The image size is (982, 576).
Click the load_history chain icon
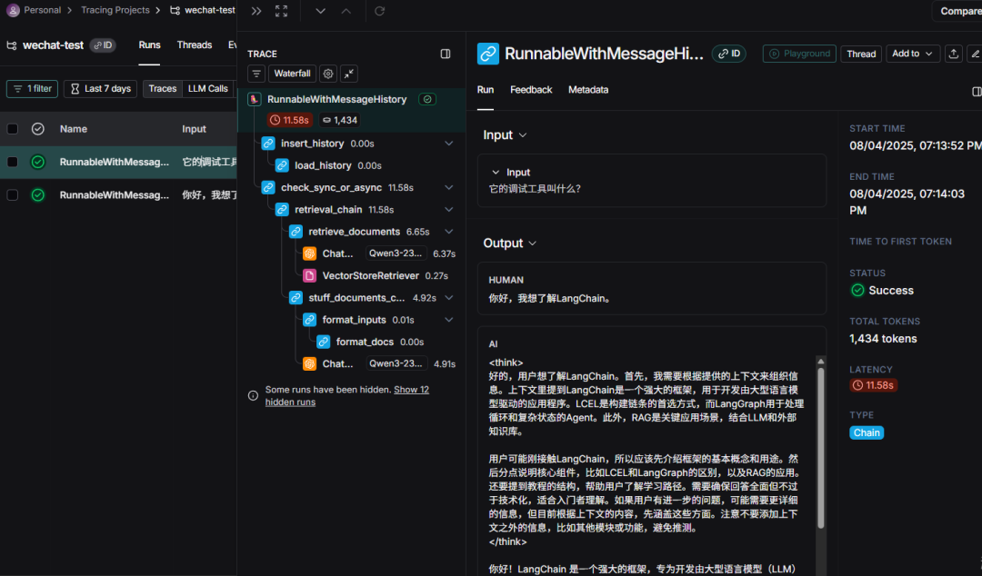point(282,165)
